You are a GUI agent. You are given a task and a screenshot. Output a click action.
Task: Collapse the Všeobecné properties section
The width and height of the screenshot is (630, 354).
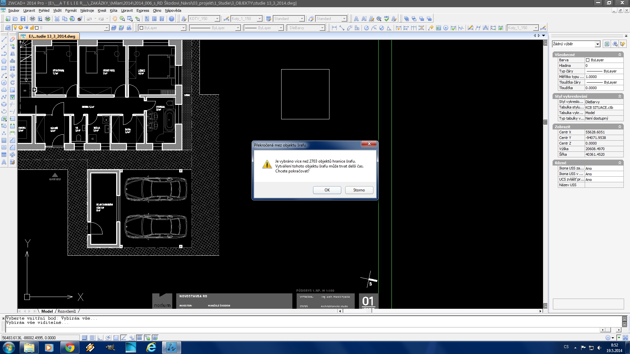click(x=620, y=55)
